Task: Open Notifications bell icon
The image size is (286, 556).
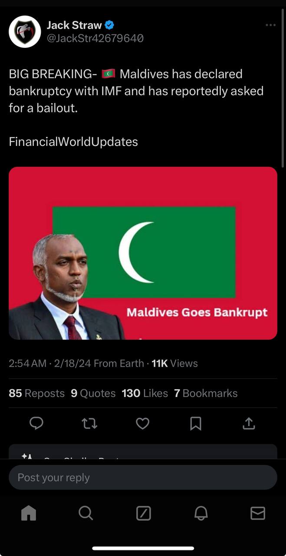Action: [201, 513]
